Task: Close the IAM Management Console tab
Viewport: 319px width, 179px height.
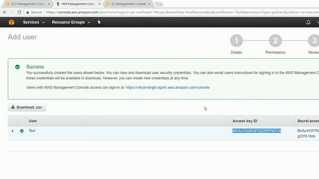Action: [99, 4]
